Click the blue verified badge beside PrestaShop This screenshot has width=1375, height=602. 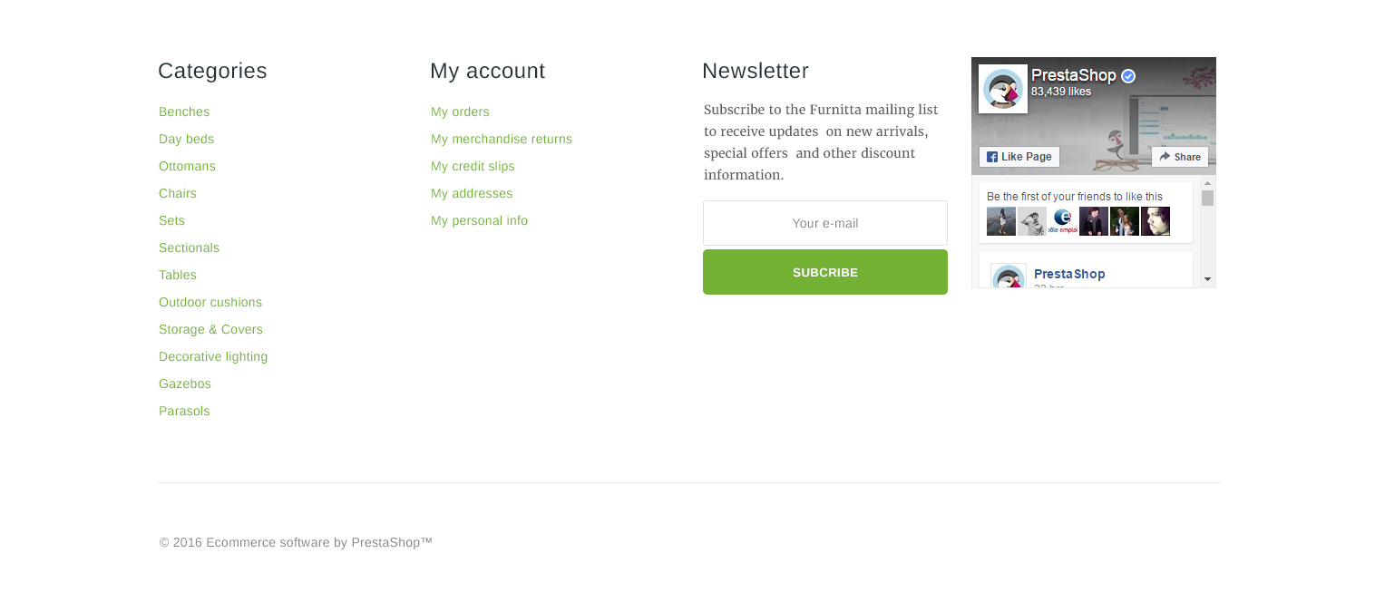[1128, 76]
